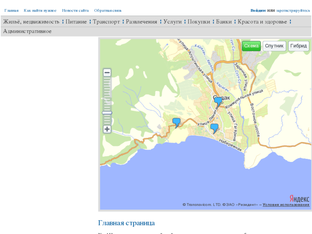Screen dimensions: 312x234
Task: Open the Административное category
Action: pyautogui.click(x=27, y=31)
